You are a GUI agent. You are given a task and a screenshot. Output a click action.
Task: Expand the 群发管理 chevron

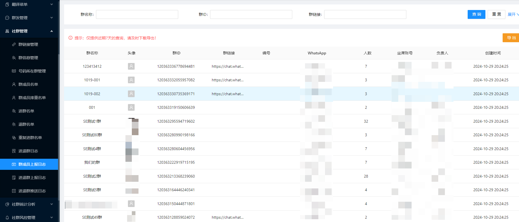(x=52, y=18)
